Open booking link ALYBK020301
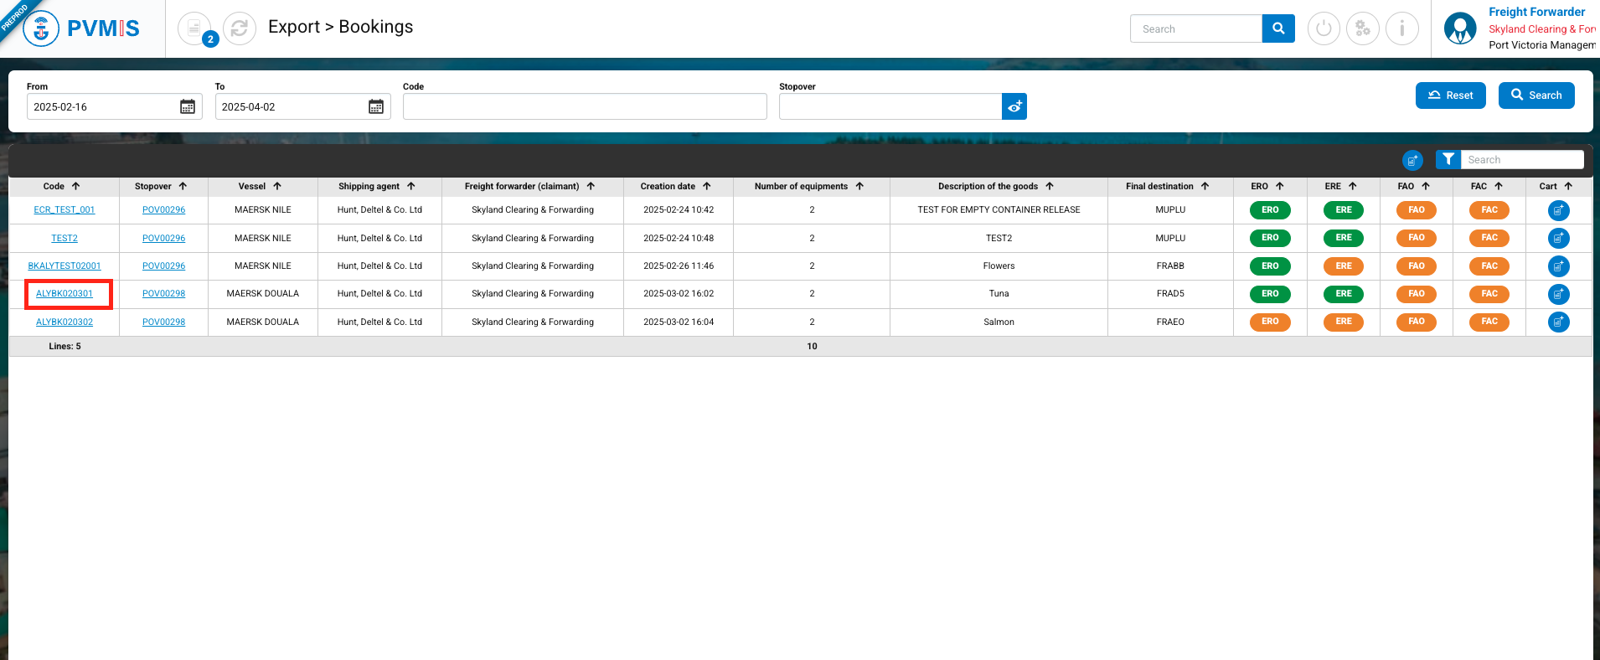1600x660 pixels. [65, 294]
